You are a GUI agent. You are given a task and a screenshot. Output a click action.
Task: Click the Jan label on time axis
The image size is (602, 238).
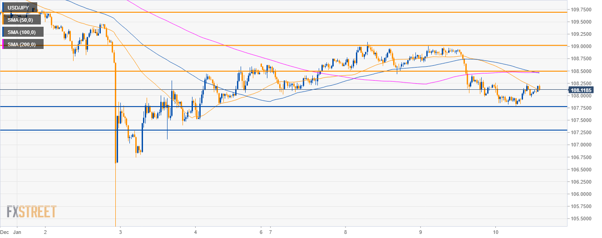(16, 231)
